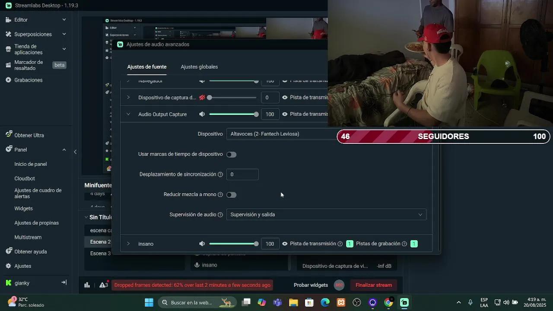Open Microsoft Edge from the taskbar
The height and width of the screenshot is (311, 553).
pos(325,302)
